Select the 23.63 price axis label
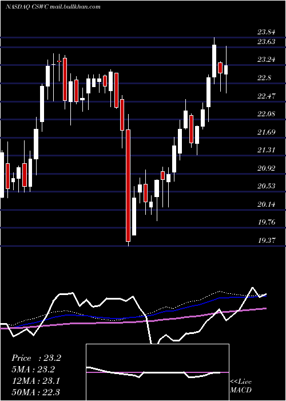Screen dimensions: 286x401 (267, 41)
